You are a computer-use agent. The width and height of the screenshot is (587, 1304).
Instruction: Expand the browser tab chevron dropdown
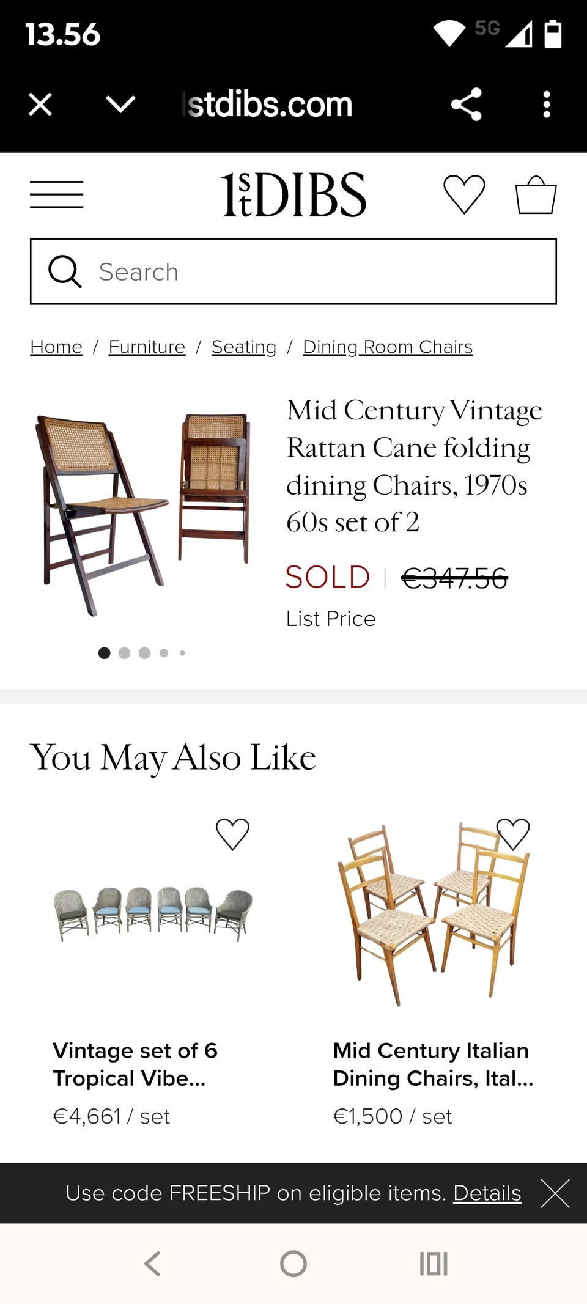(x=120, y=105)
